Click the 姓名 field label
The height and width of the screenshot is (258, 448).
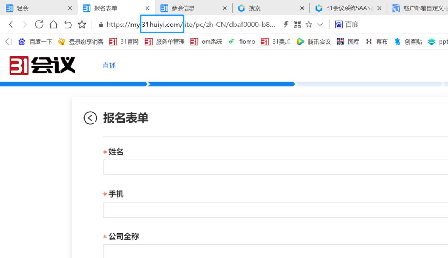[116, 152]
